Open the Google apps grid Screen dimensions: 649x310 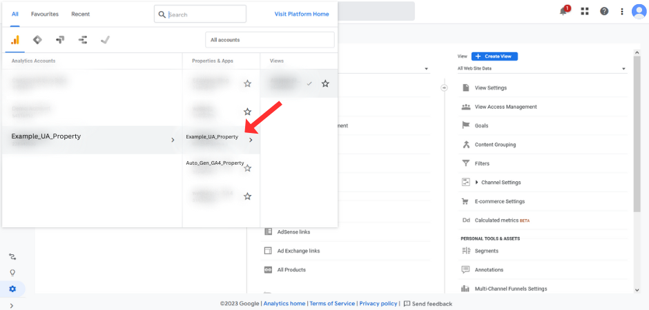[584, 11]
